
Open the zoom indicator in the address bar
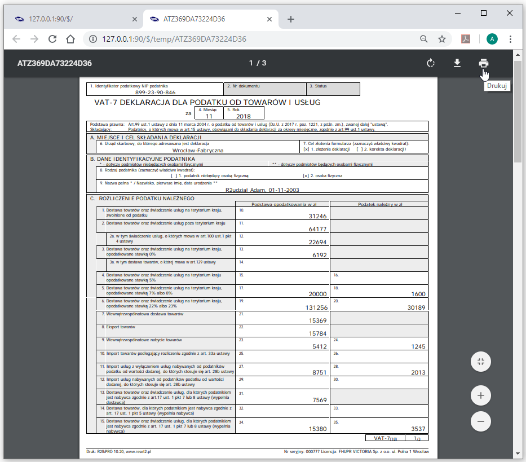[424, 39]
